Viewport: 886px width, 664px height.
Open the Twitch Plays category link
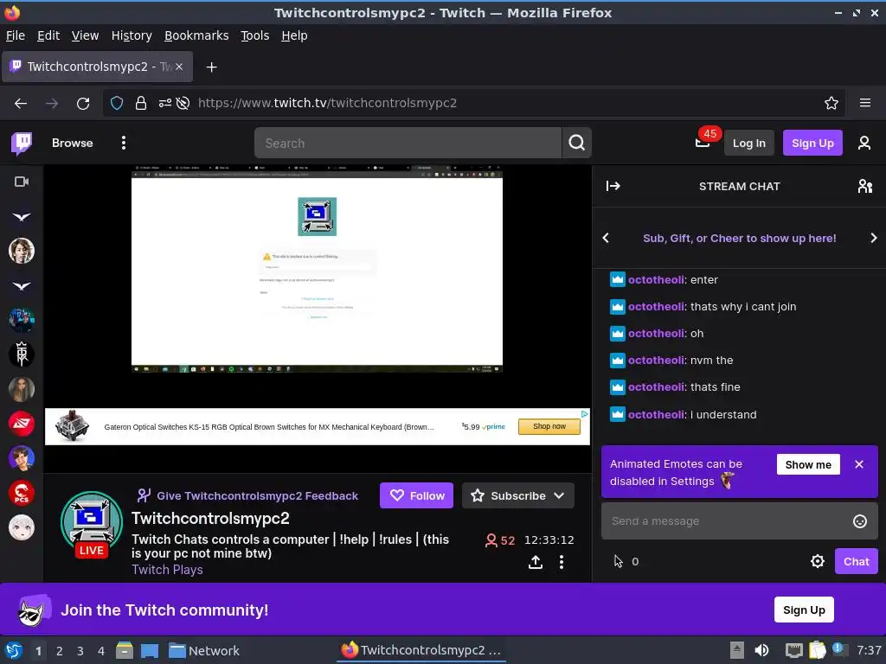click(x=167, y=570)
